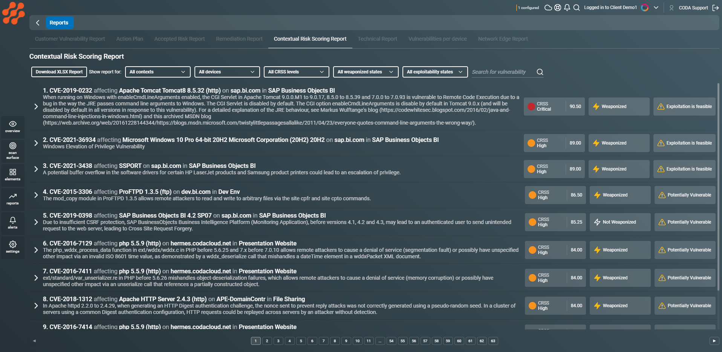Switch to Vulnerabilities per device tab
Image resolution: width=722 pixels, height=352 pixels.
click(437, 39)
